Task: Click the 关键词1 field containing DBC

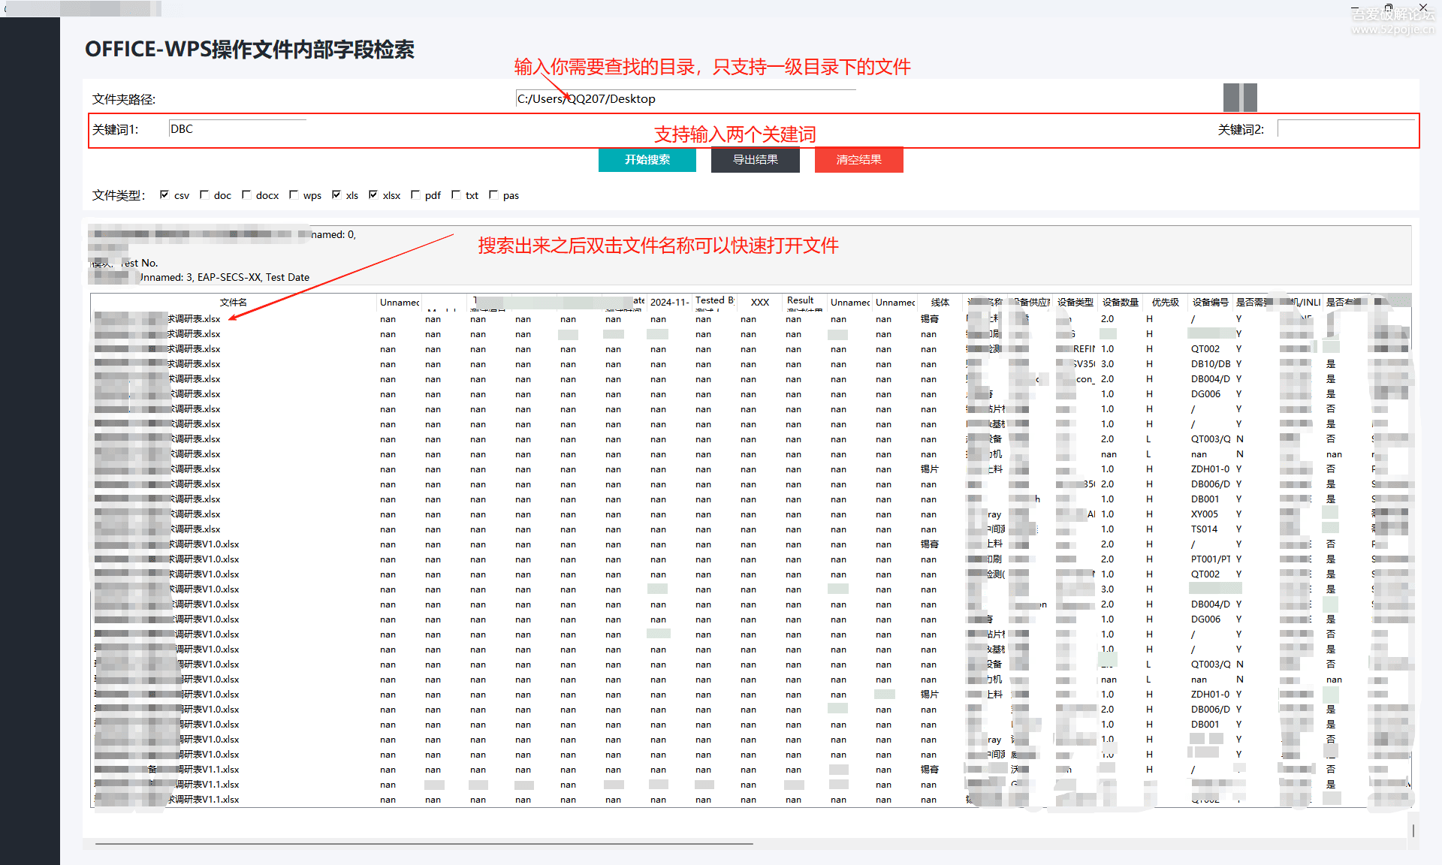Action: 237,128
